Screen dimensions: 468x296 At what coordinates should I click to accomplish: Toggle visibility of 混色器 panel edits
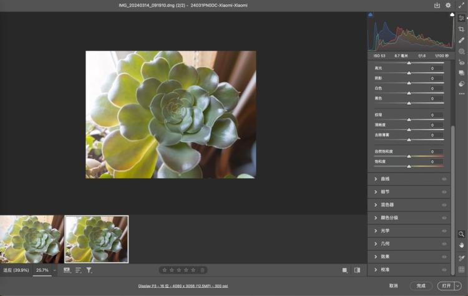[445, 204]
